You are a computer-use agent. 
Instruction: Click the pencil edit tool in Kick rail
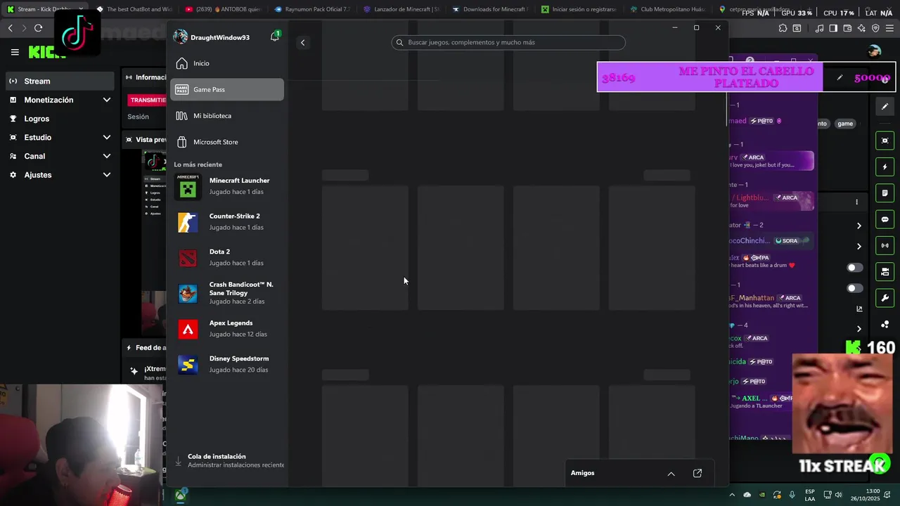[x=885, y=106]
